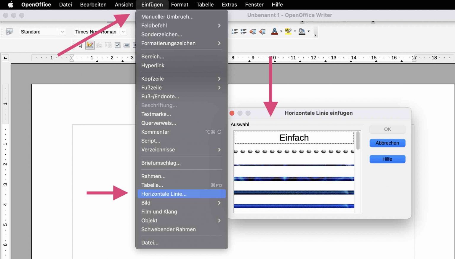Select the bullet list icon

coord(243,31)
